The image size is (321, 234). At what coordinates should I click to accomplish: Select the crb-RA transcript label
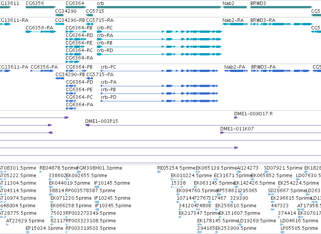pos(105,35)
